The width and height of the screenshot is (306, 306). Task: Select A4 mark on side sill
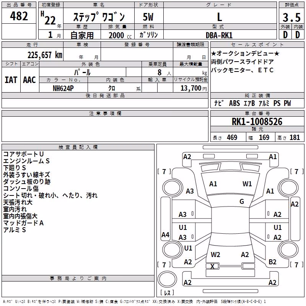pos(165,234)
